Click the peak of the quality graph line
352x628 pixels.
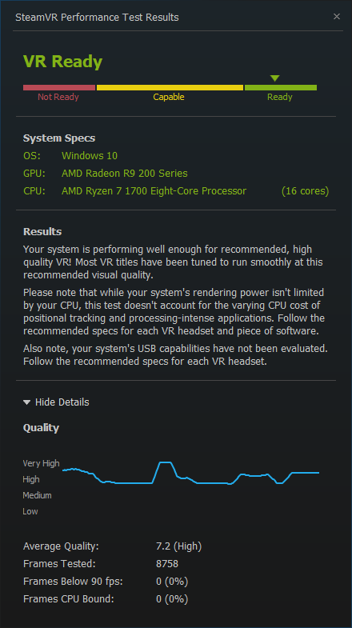click(x=166, y=462)
